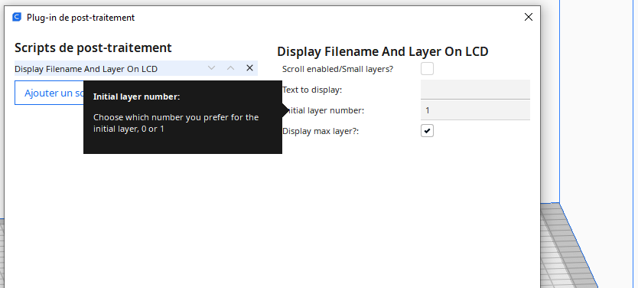Remove the Display Filename And Layer script
This screenshot has width=638, height=288.
250,68
